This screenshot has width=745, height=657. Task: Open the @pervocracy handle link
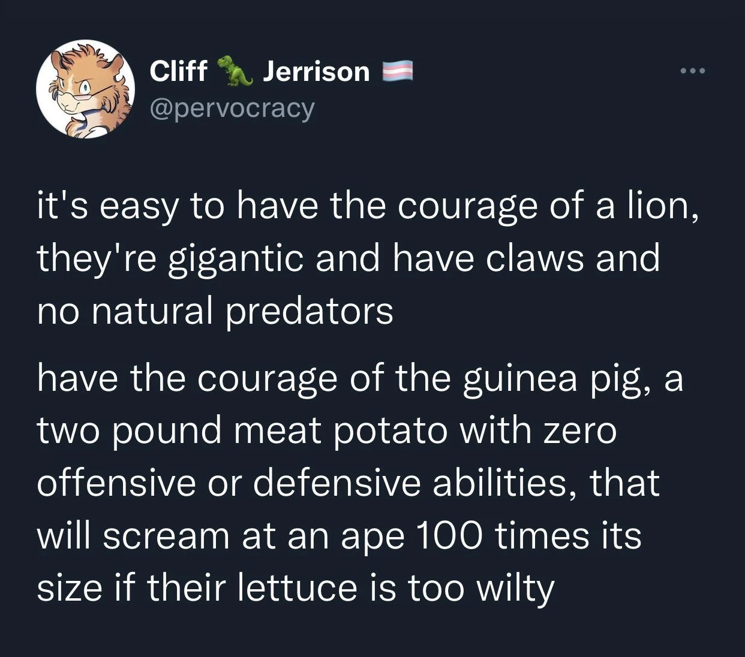[232, 108]
